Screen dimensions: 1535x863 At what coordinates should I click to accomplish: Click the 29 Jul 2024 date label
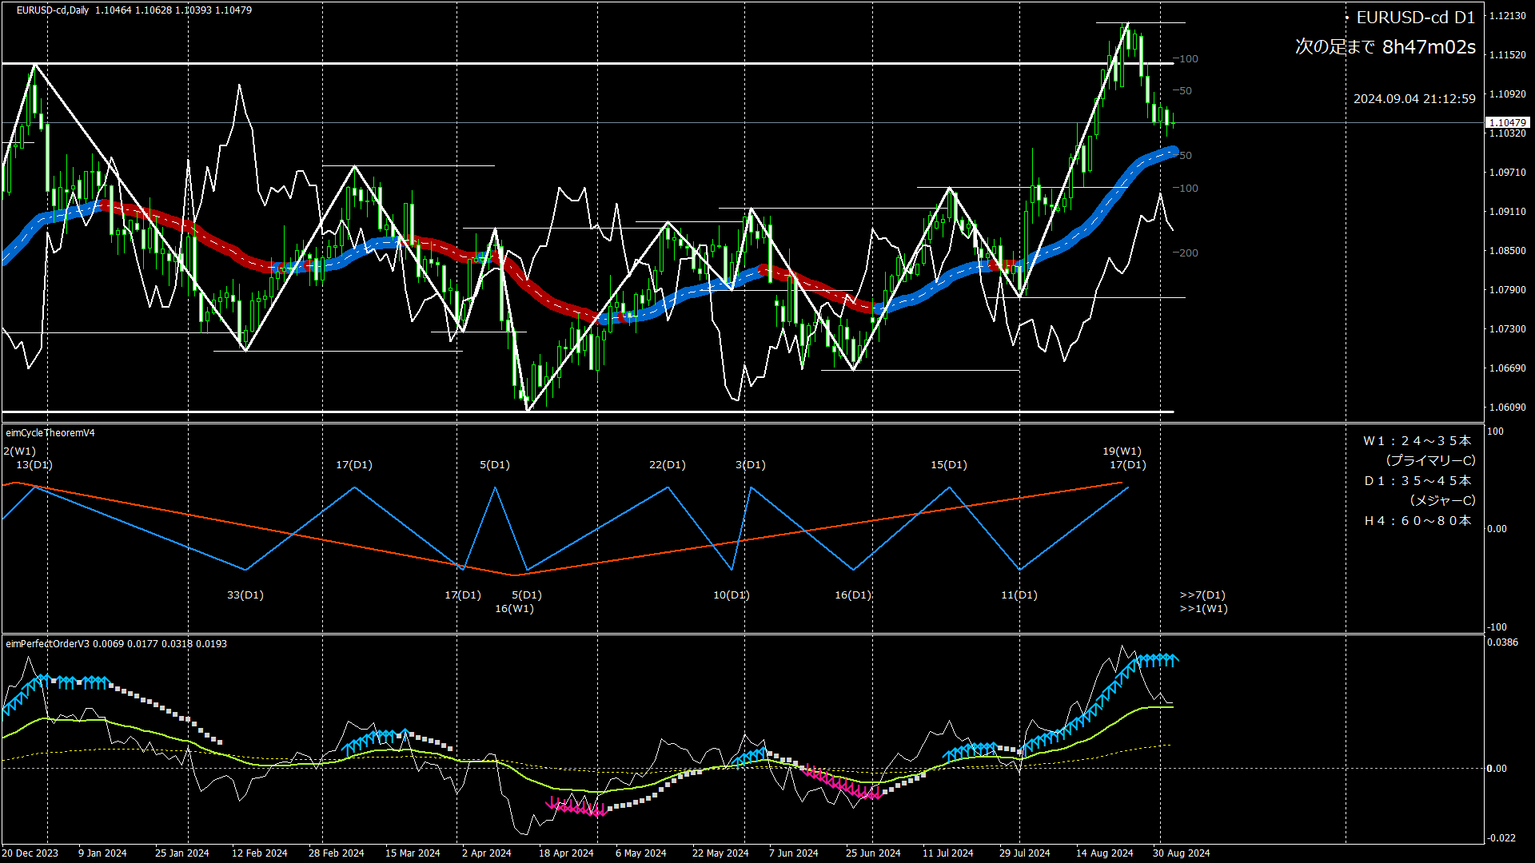click(1025, 853)
